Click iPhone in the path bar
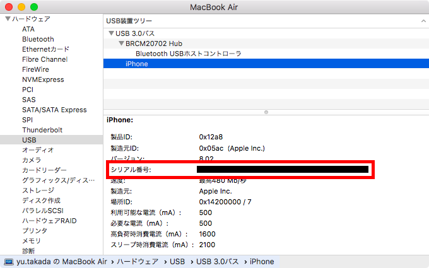429x268 pixels. point(262,262)
